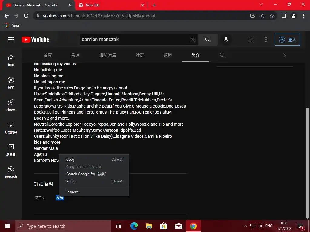Click the YouTube logo
The image size is (310, 232).
tap(35, 40)
